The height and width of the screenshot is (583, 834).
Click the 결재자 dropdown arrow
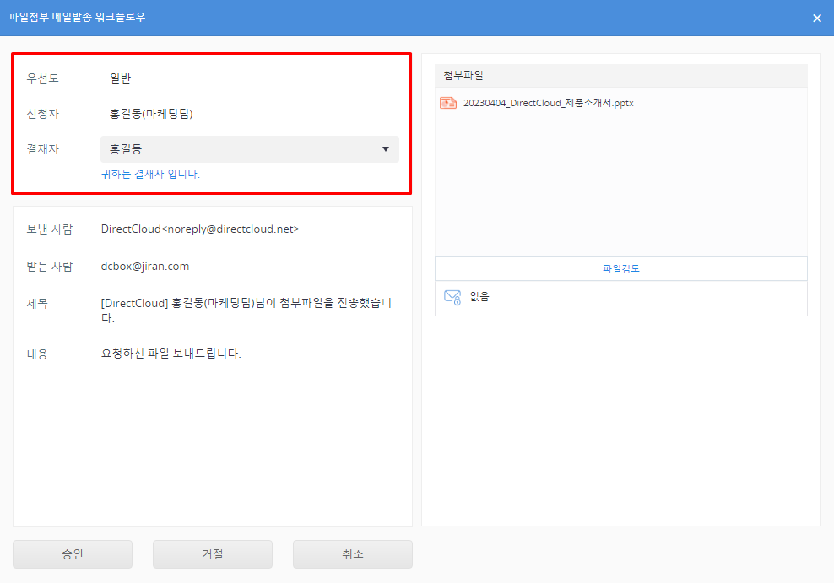click(386, 149)
